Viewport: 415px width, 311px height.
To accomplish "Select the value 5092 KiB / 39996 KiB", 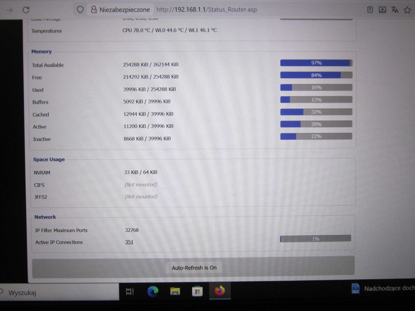I will pyautogui.click(x=147, y=101).
